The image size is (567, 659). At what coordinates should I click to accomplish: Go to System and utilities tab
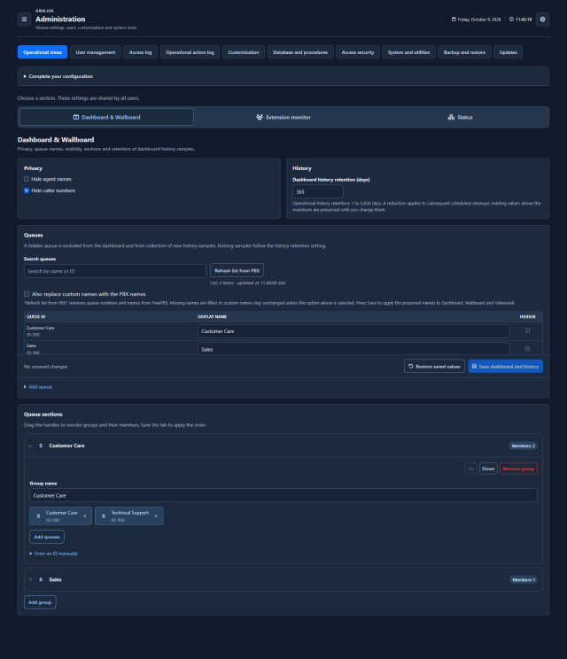point(408,52)
